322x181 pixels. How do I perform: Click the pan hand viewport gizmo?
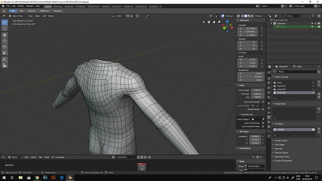214,22
